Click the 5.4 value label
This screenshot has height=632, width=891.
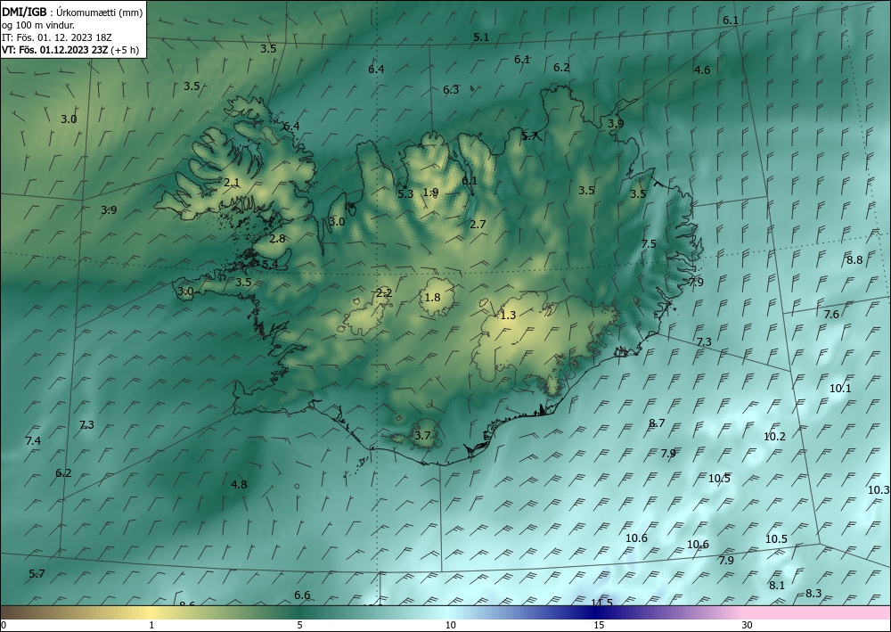pos(270,264)
